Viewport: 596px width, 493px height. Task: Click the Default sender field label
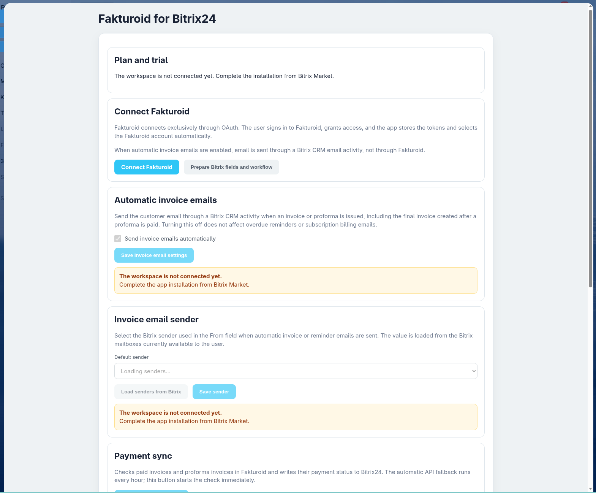pyautogui.click(x=131, y=357)
